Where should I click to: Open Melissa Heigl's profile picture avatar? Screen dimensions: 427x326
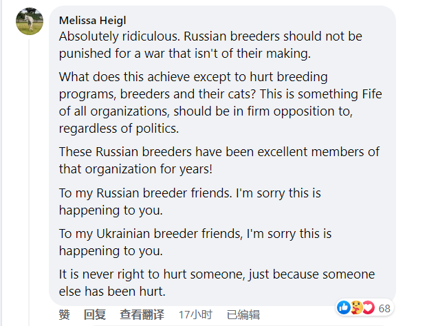click(30, 23)
